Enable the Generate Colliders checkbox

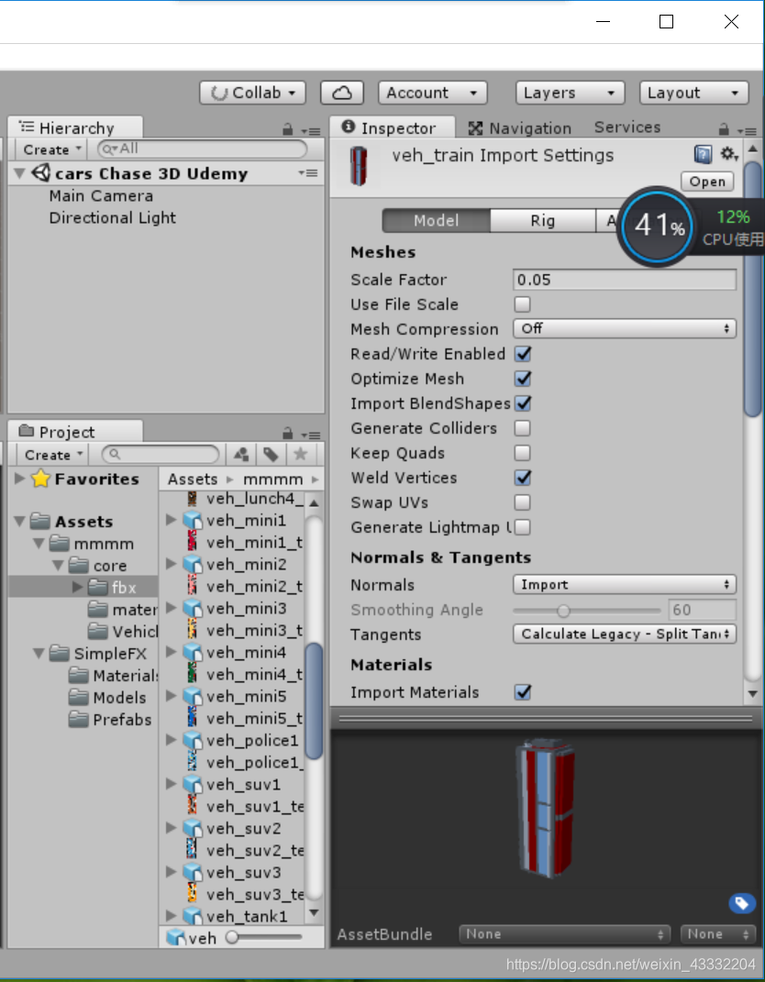point(522,428)
